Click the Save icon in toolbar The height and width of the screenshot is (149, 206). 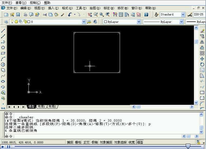(x=18, y=15)
